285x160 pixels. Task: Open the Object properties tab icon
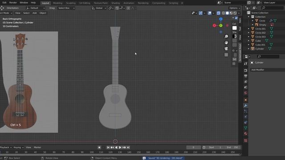pos(245,100)
